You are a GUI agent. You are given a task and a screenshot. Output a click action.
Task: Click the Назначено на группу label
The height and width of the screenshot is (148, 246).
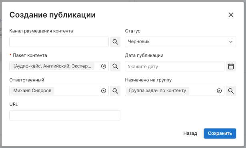[x=148, y=80]
